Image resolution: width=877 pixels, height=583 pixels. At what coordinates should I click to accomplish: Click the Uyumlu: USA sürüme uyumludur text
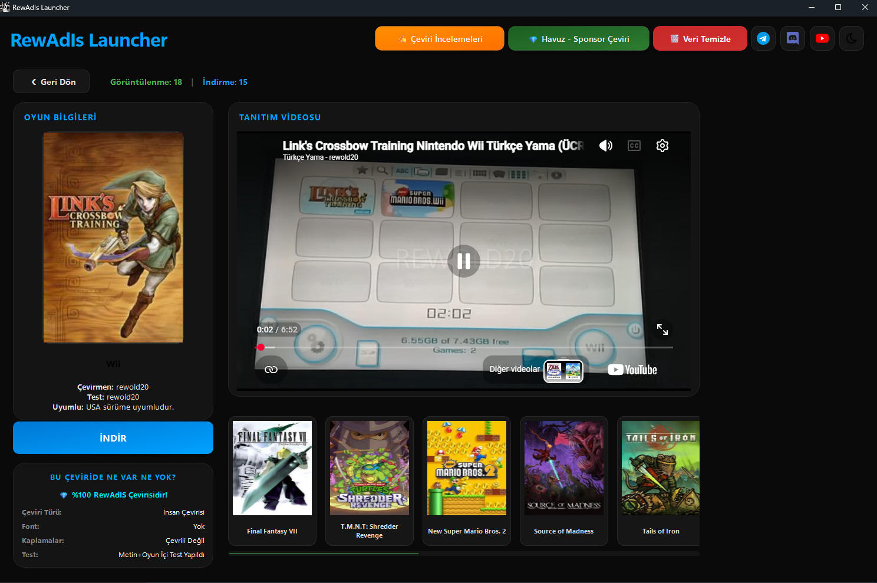point(113,407)
